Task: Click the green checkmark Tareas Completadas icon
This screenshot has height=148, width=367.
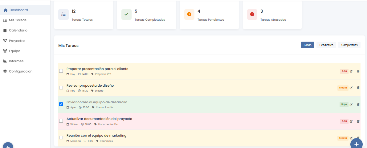Action: [126, 14]
